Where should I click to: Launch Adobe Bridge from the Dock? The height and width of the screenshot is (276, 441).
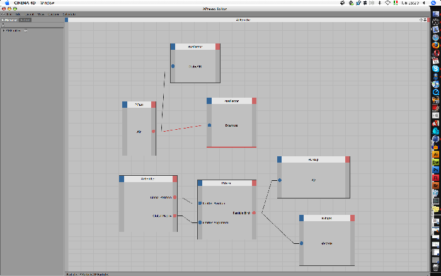(x=436, y=186)
